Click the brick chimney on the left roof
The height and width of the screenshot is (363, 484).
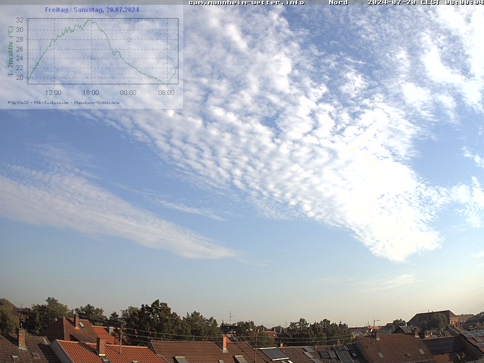tap(22, 338)
